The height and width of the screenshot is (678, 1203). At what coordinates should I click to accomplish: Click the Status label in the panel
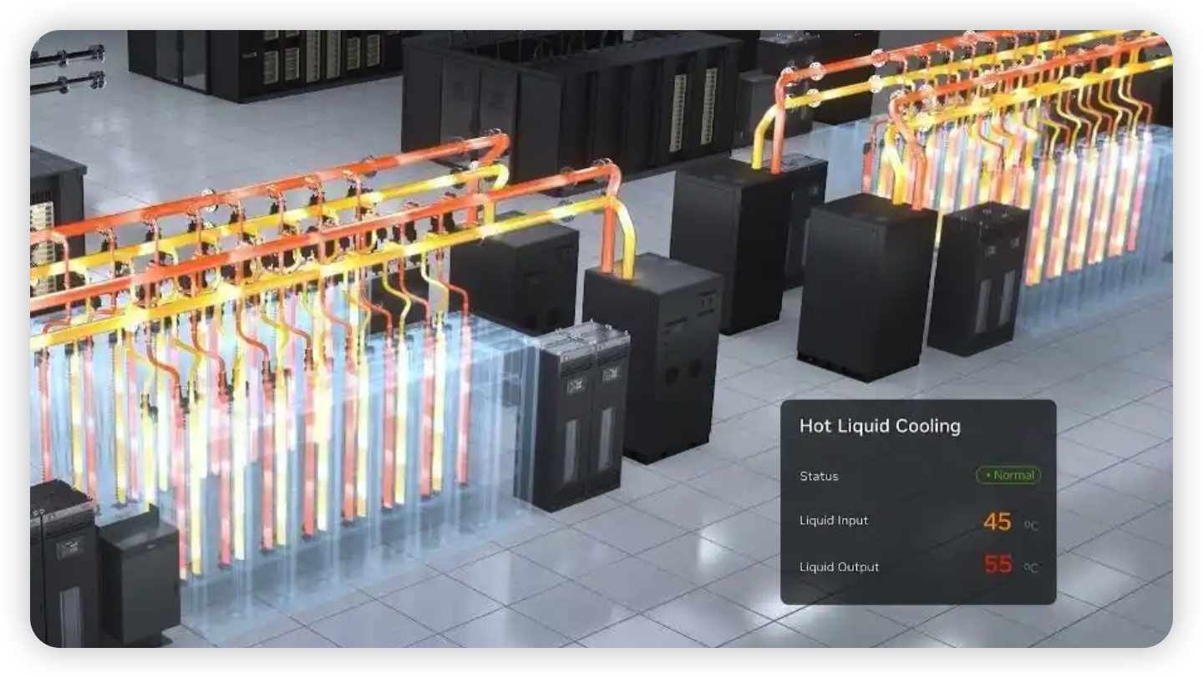(x=819, y=476)
